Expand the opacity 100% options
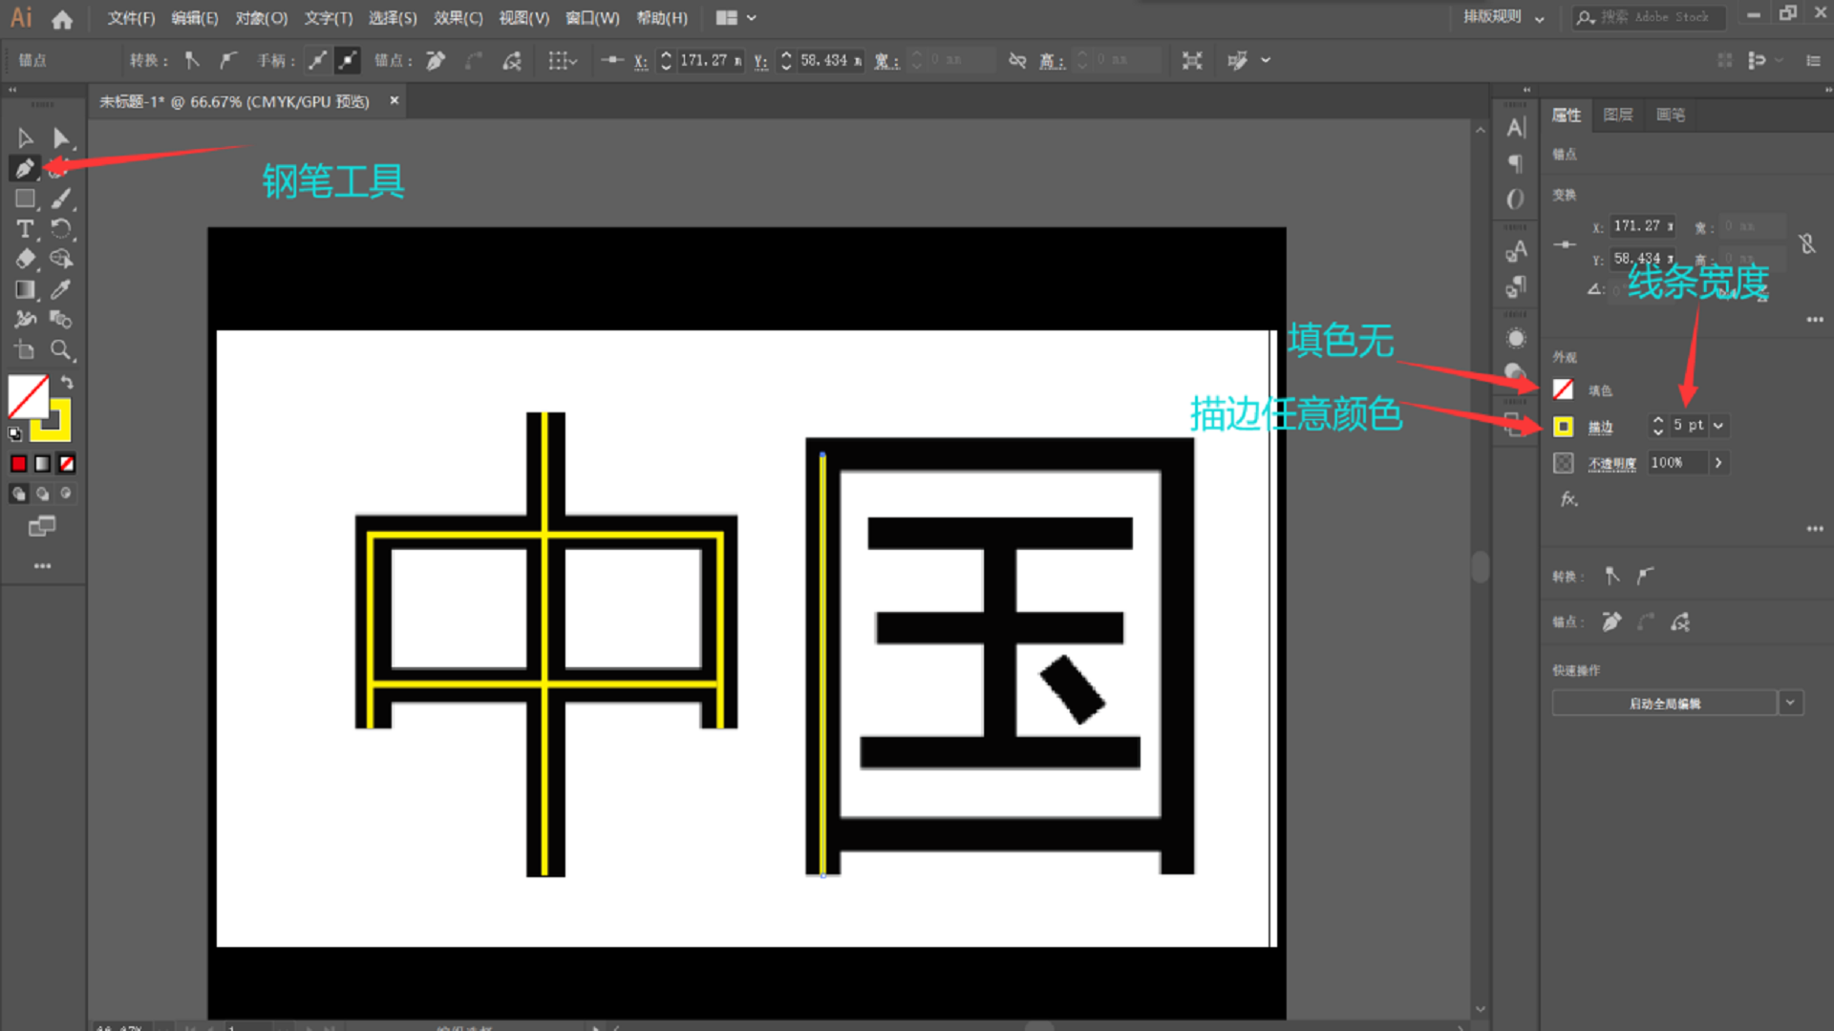Screen dimensions: 1834x1031 coord(1718,463)
